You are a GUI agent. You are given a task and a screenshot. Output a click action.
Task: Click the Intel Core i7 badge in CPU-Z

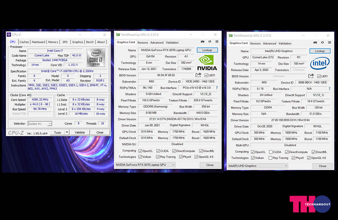pos(96,58)
